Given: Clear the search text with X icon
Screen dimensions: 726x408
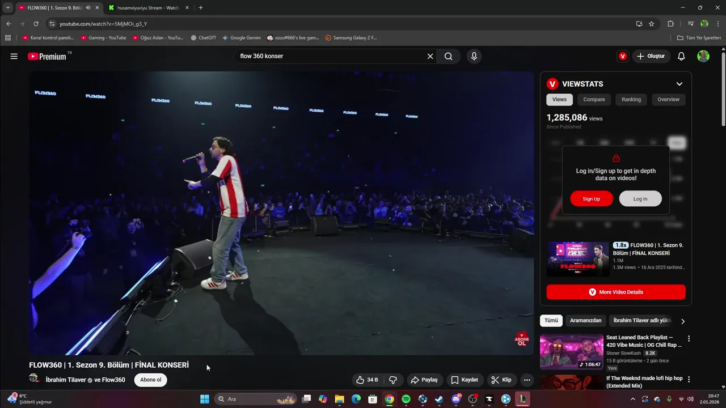Looking at the screenshot, I should (430, 56).
